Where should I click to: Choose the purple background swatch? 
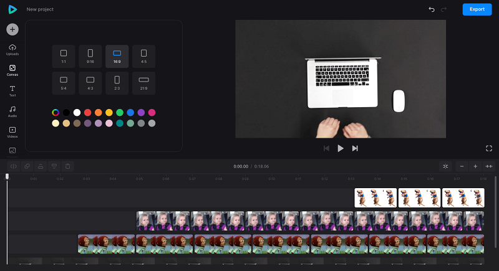pyautogui.click(x=141, y=113)
